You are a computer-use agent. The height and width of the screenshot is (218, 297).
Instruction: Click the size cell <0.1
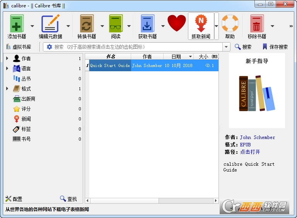click(206, 65)
